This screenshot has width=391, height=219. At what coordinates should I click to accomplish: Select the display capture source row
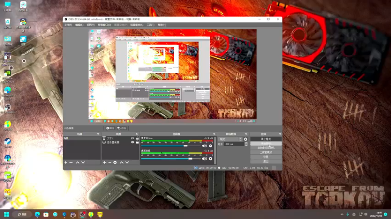(x=120, y=142)
